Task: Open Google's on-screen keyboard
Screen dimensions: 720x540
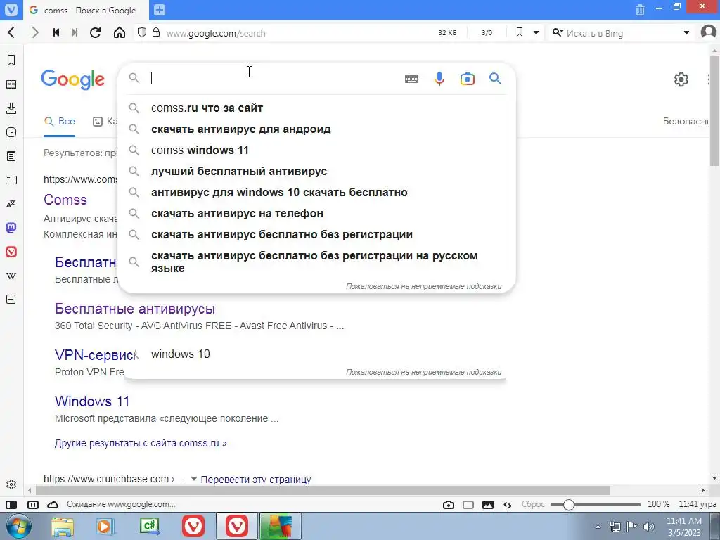Action: [x=411, y=79]
